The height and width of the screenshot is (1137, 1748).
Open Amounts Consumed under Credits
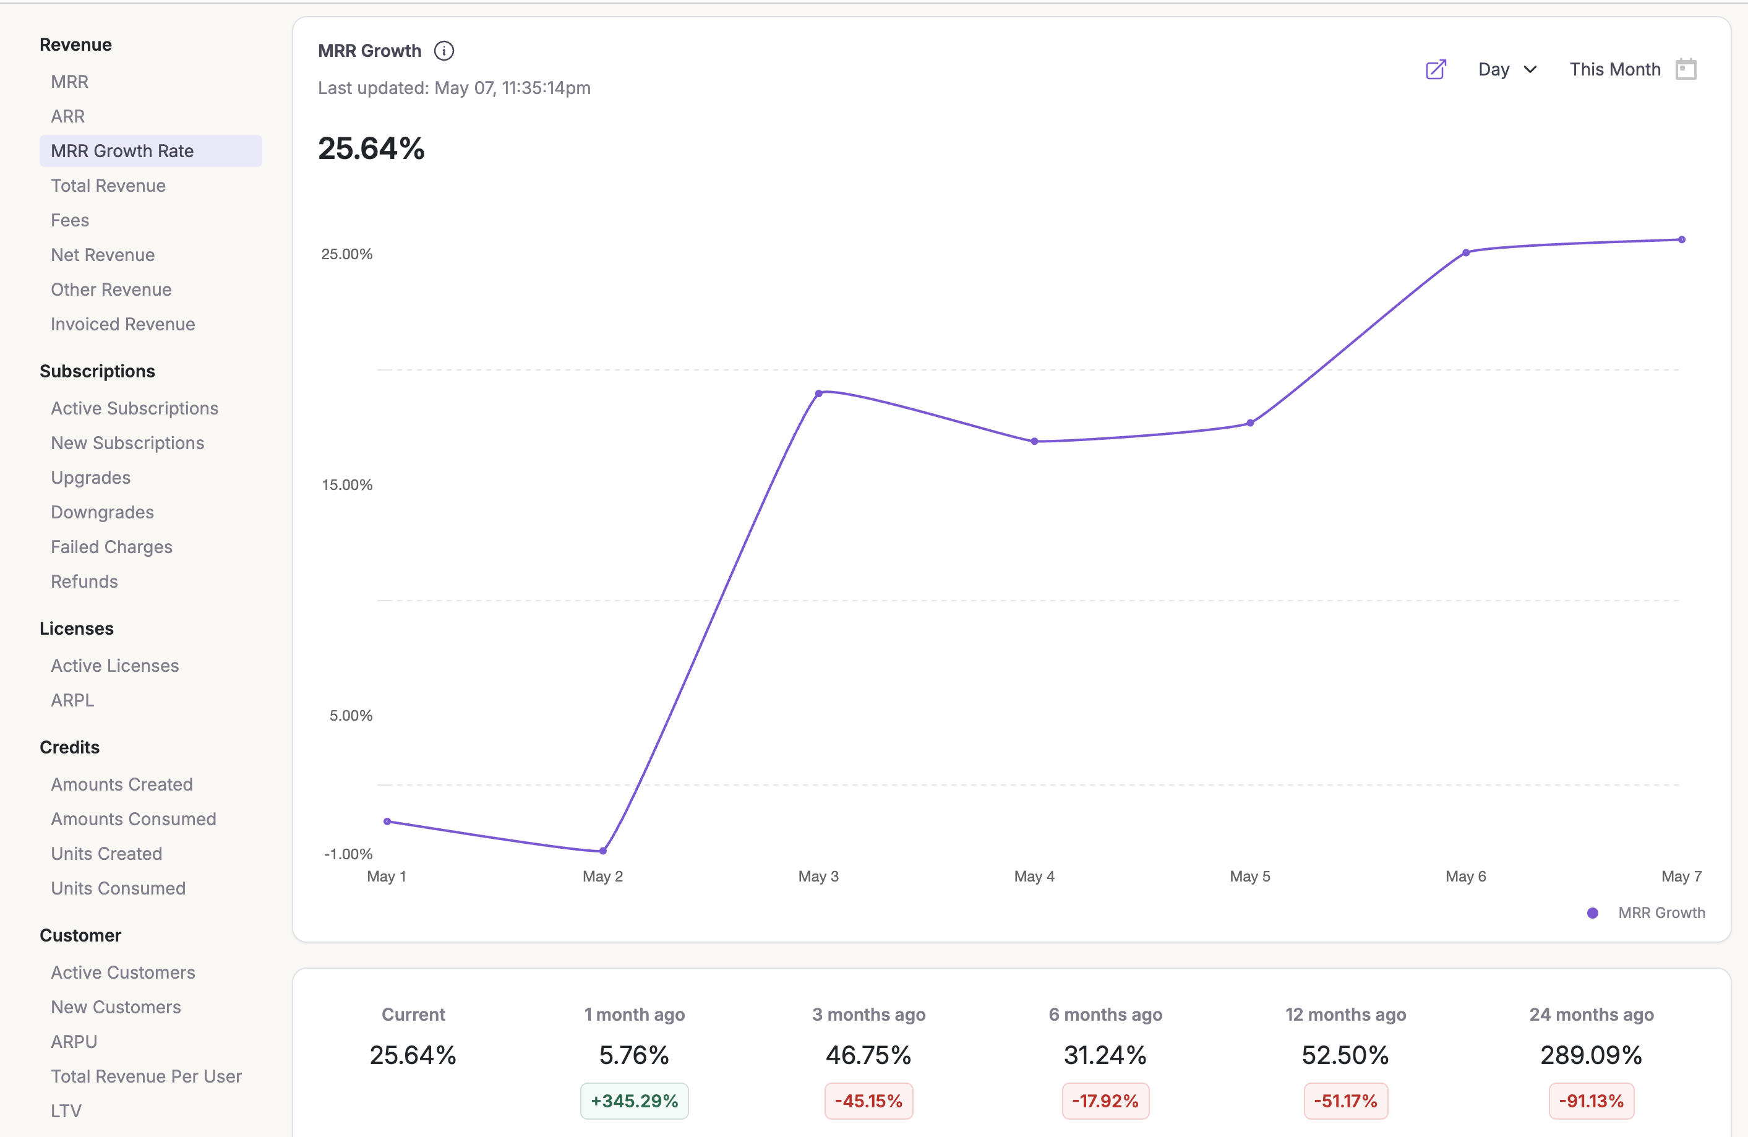pos(134,819)
